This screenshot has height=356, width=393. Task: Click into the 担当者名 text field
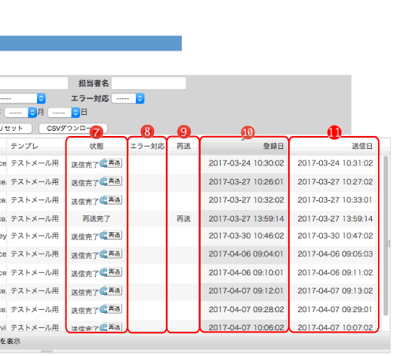point(149,83)
